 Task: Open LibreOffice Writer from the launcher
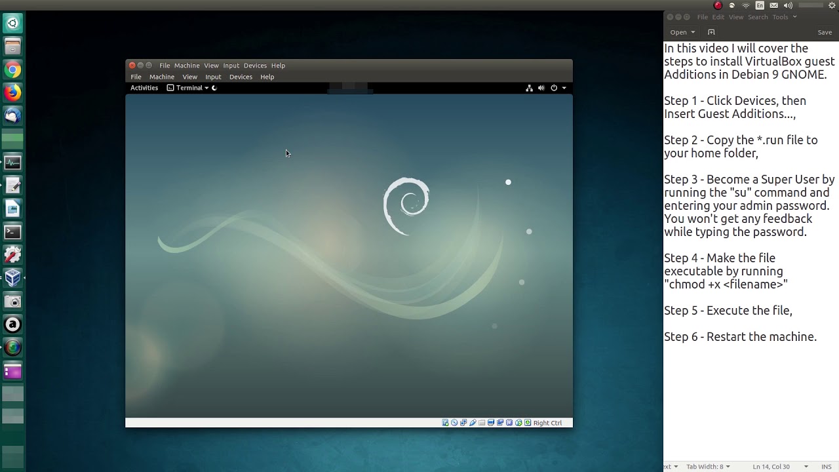click(12, 208)
